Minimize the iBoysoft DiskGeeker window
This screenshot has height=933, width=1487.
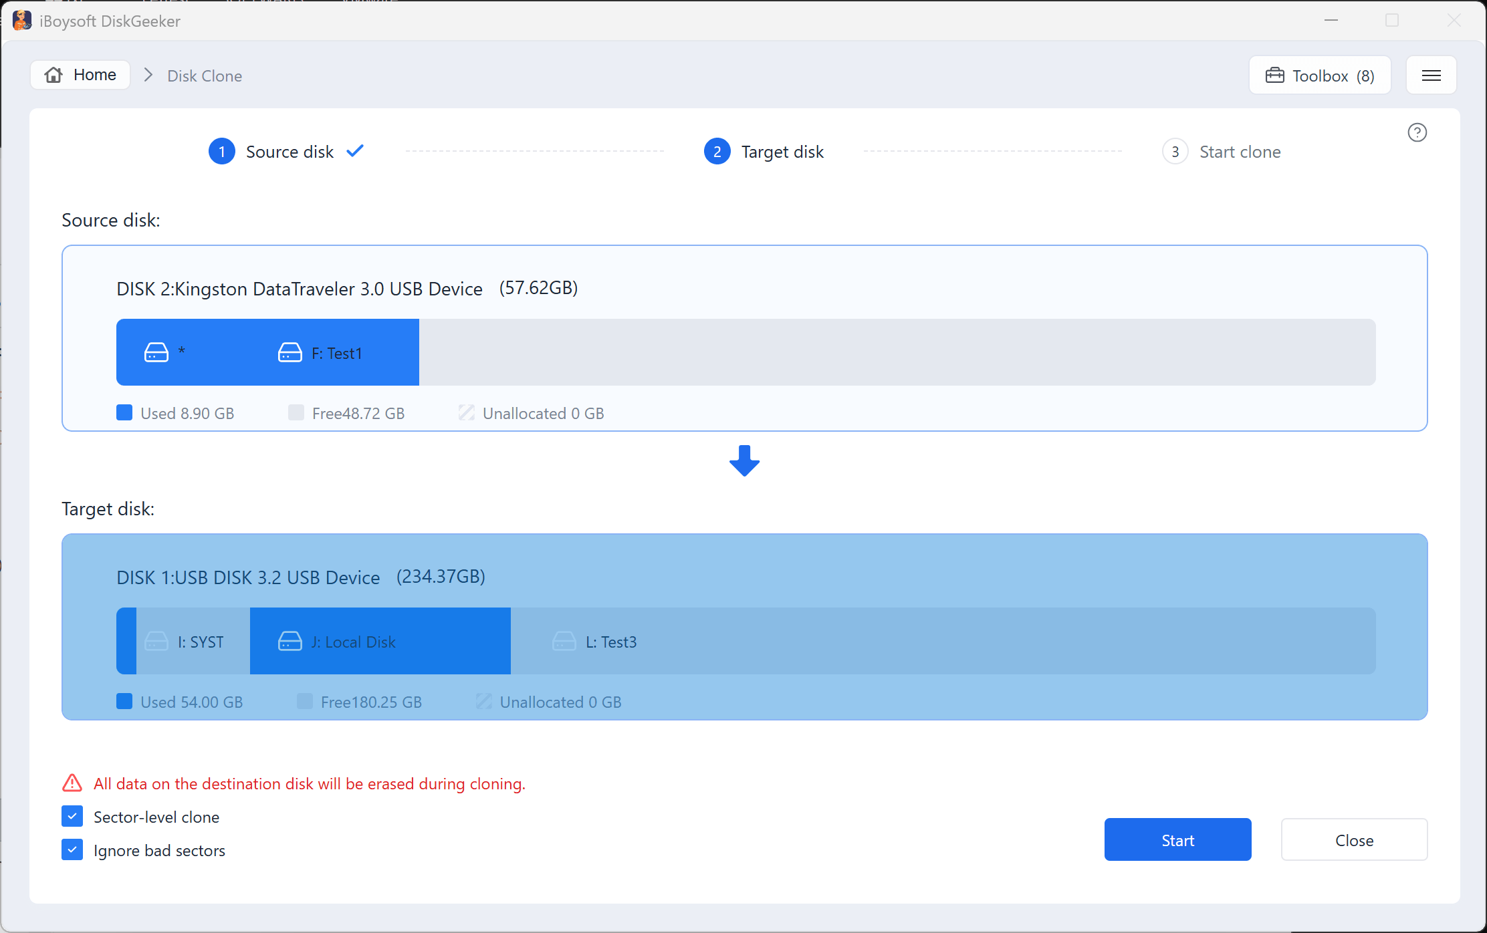pos(1331,20)
